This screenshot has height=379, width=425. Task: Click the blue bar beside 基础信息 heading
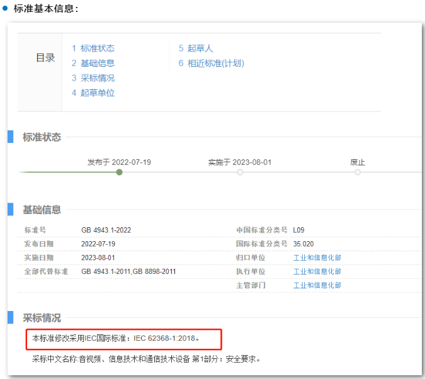pyautogui.click(x=11, y=209)
